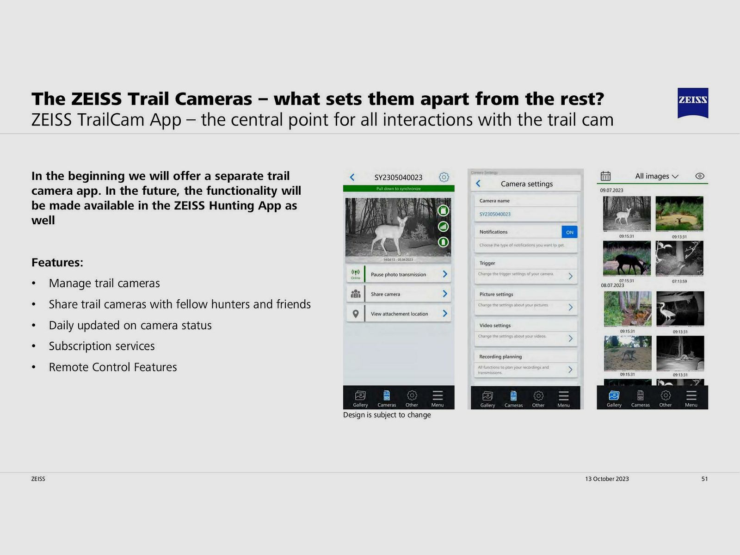The image size is (740, 555).
Task: Tap the large roe deer preview photo
Action: coord(398,228)
